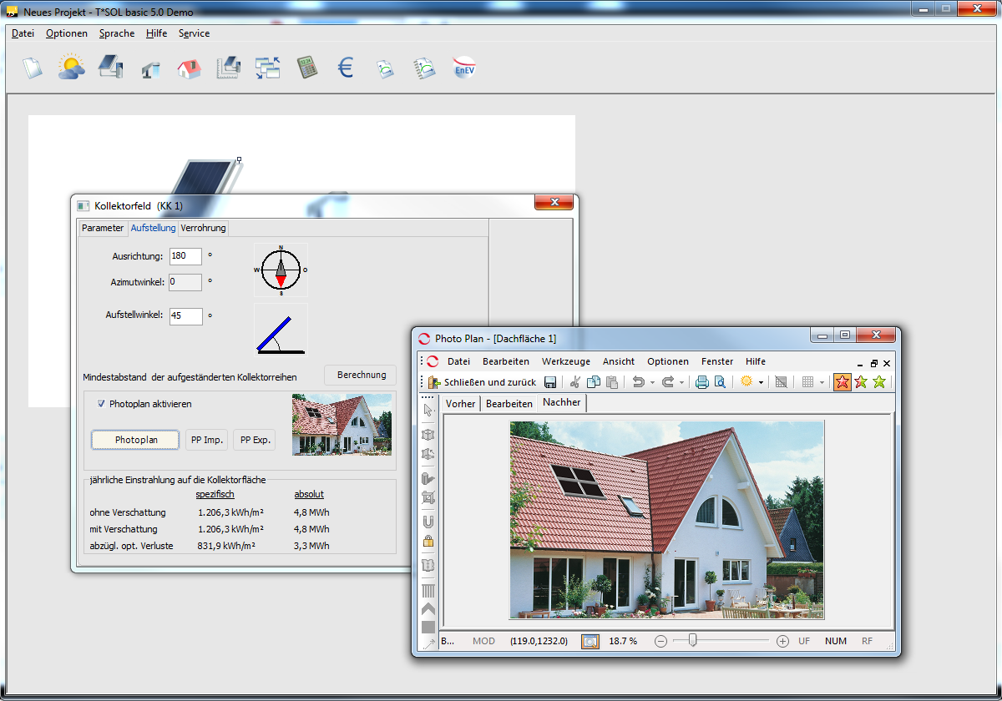Open the undo history dropdown arrow
The width and height of the screenshot is (1002, 701).
(652, 383)
